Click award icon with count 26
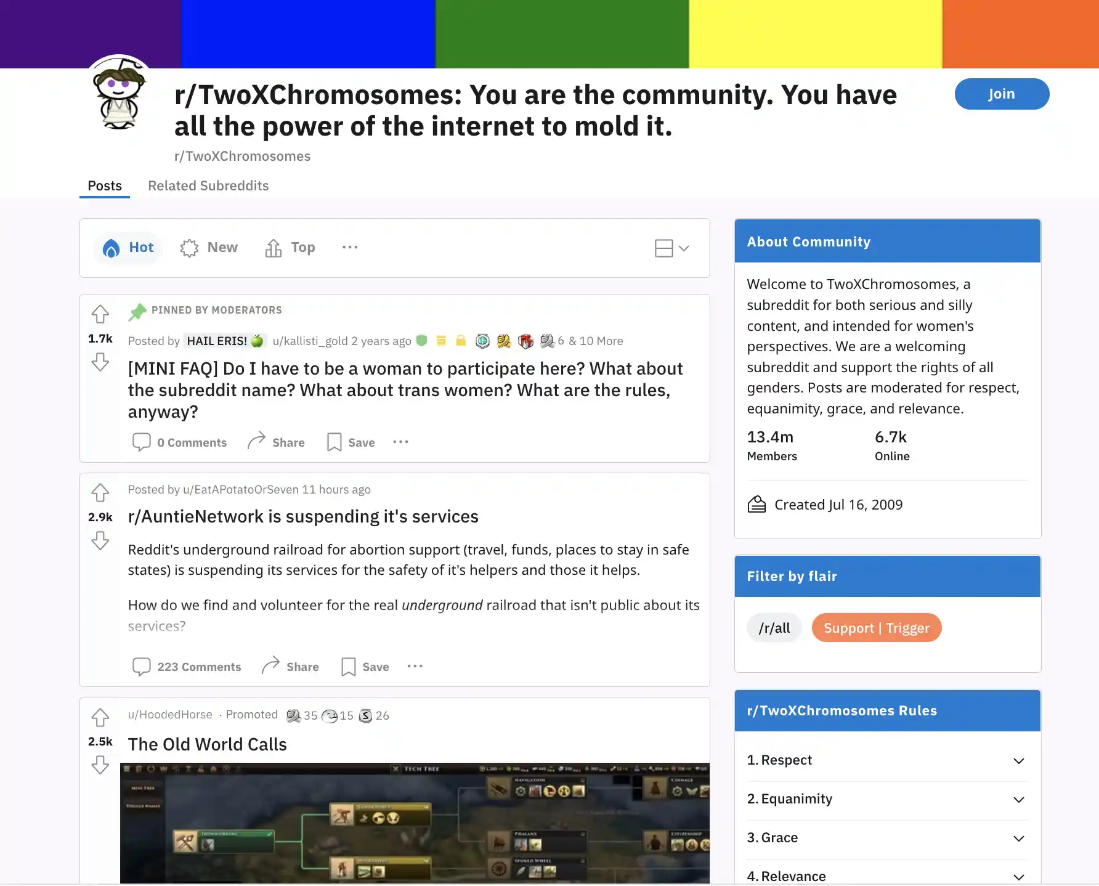This screenshot has height=886, width=1099. (366, 715)
